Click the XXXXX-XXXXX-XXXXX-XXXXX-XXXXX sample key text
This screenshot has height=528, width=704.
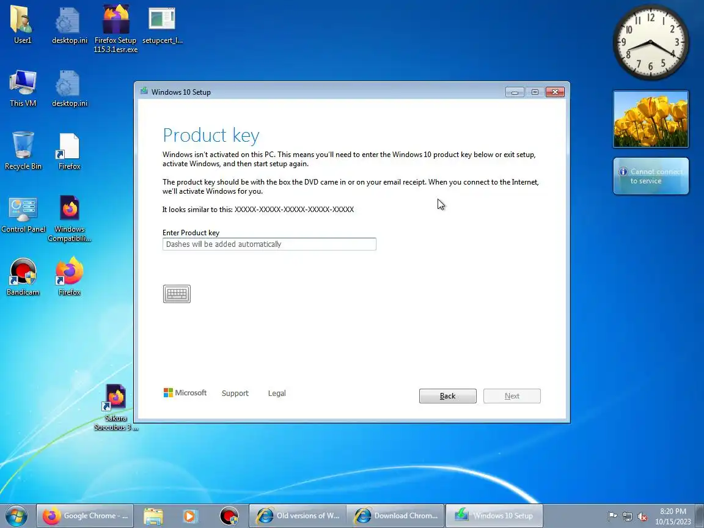(x=294, y=210)
